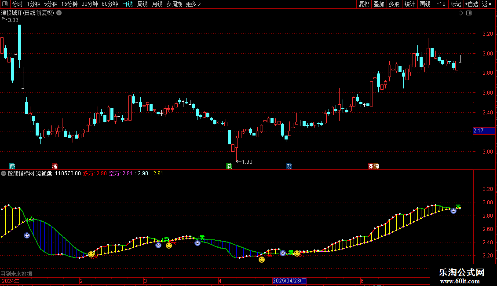Select the 日线 daily chart tab
The height and width of the screenshot is (286, 497).
point(128,4)
